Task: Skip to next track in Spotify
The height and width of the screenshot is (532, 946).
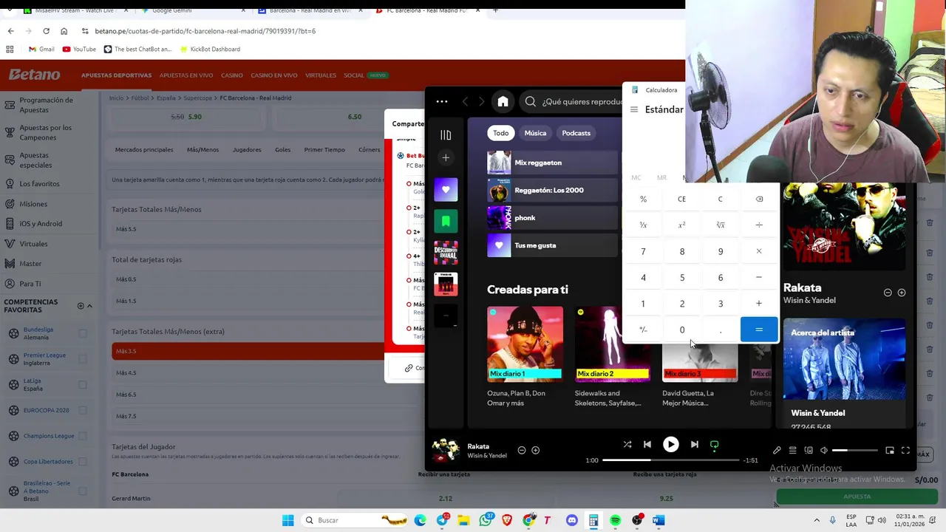Action: 694,445
